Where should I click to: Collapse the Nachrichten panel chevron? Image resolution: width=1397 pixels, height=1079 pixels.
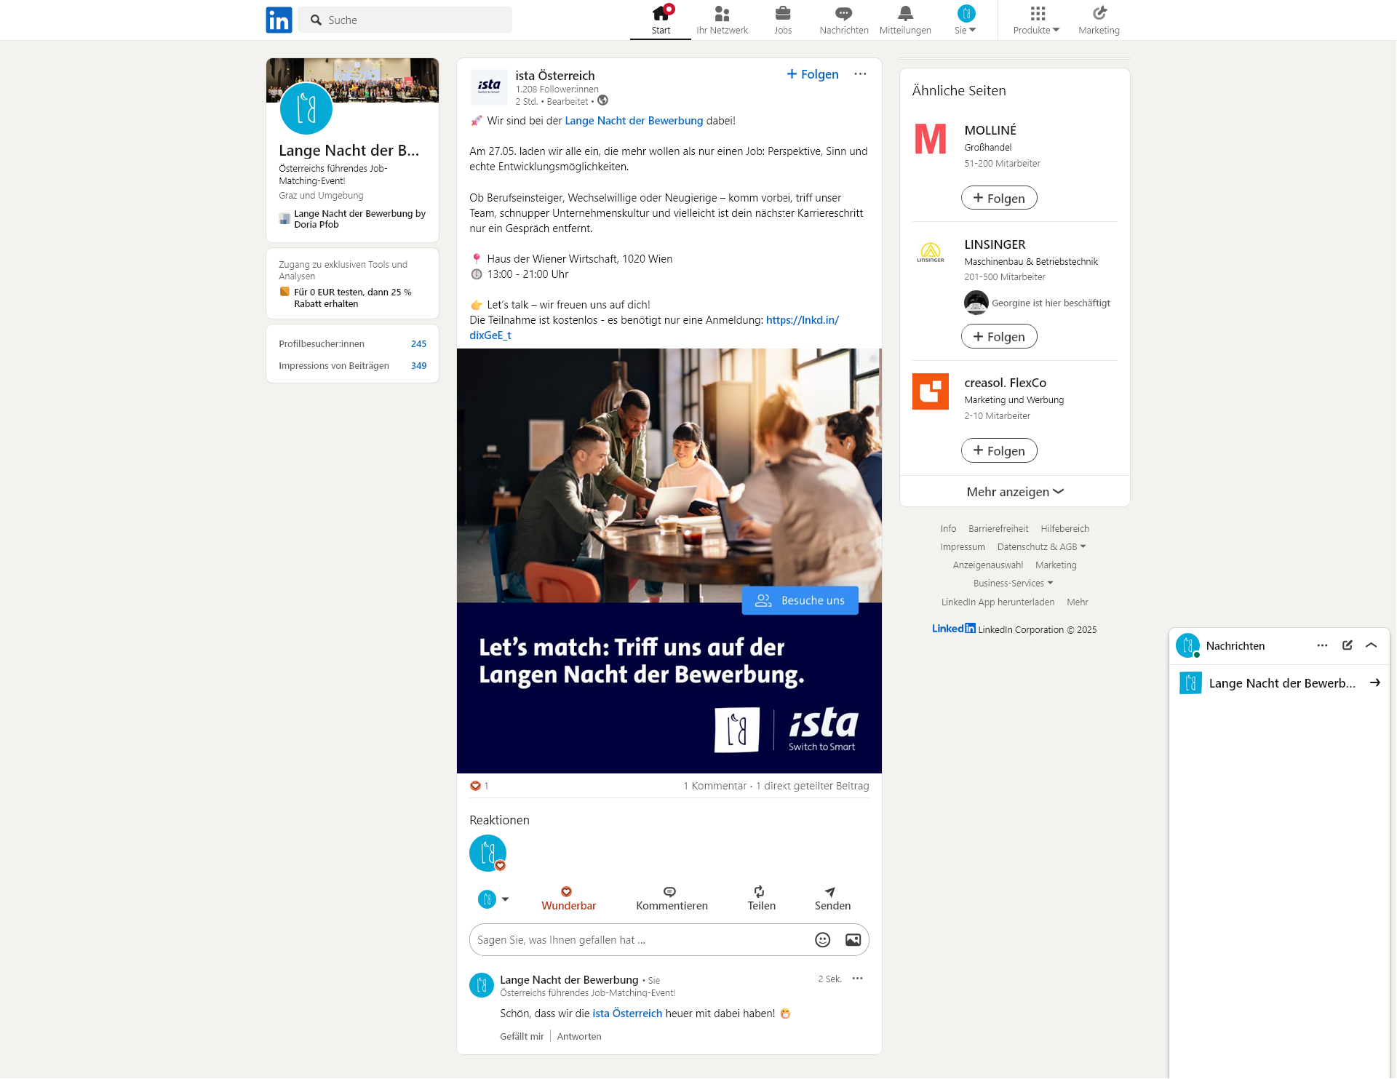pos(1371,645)
